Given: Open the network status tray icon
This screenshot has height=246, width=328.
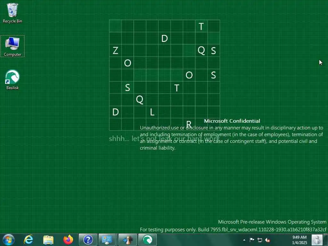Looking at the screenshot, I should (x=260, y=240).
